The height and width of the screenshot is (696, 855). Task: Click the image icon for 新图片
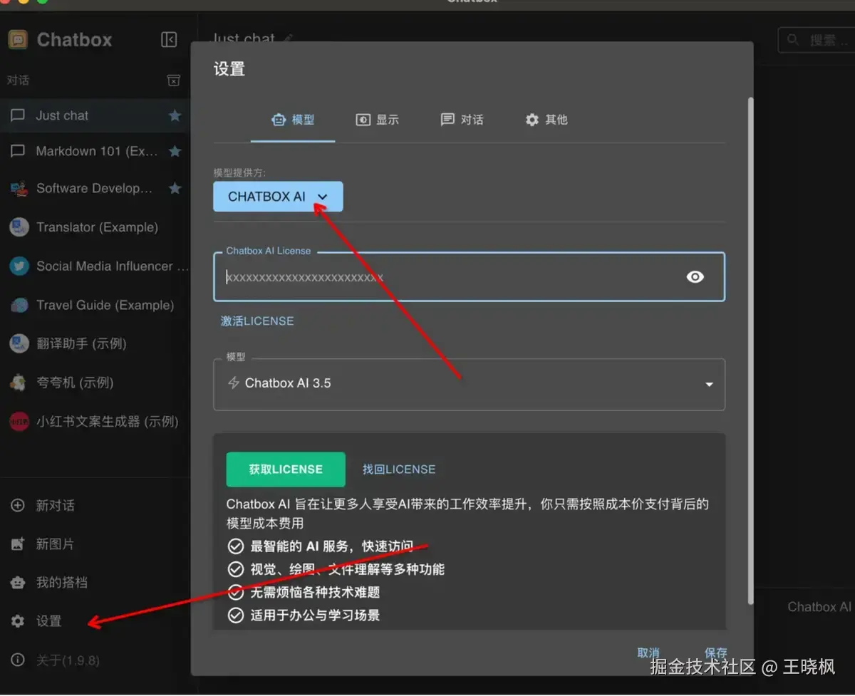pos(18,544)
